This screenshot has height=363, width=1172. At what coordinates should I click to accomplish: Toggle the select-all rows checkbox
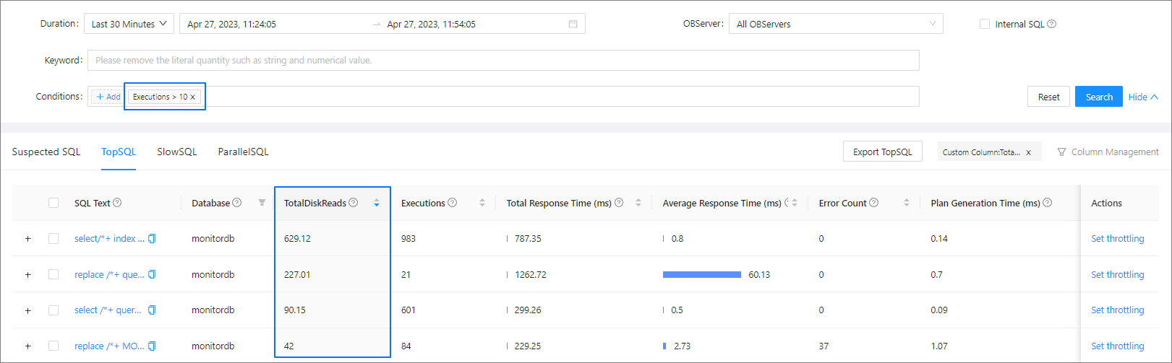pos(54,203)
